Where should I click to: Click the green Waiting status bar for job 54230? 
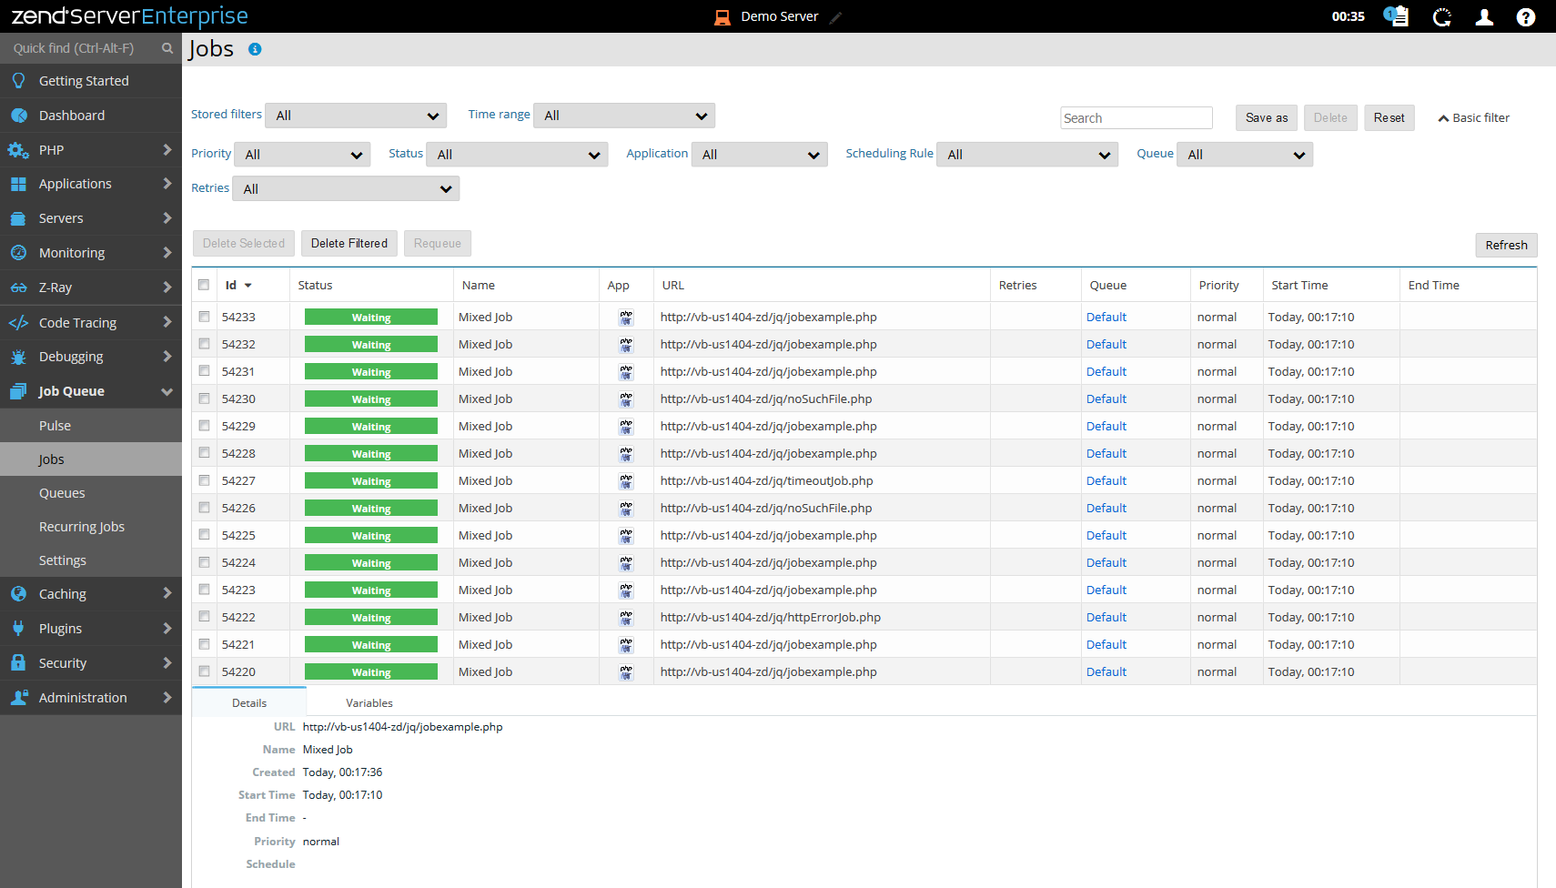pyautogui.click(x=371, y=399)
